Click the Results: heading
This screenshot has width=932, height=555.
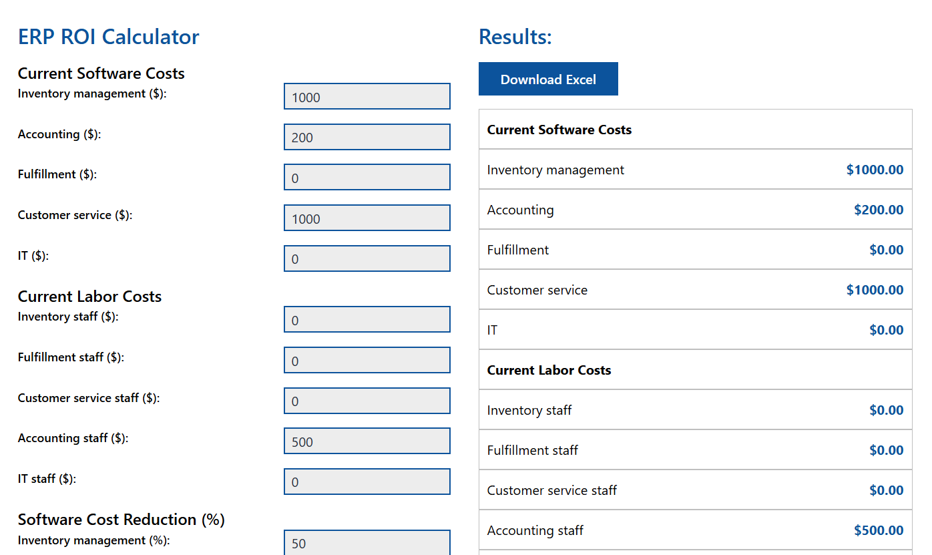click(x=515, y=37)
